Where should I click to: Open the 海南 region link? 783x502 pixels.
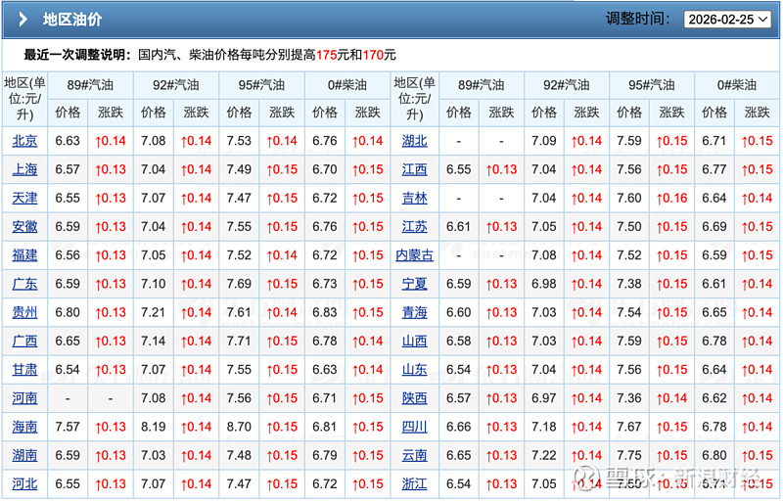click(24, 427)
